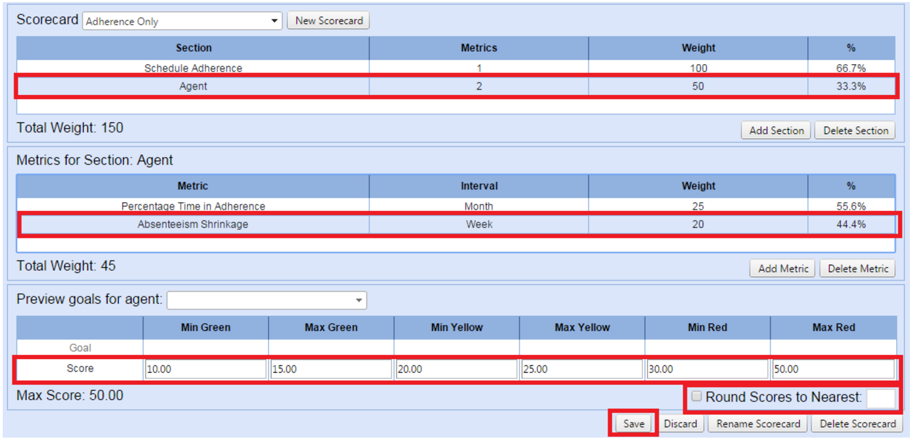
Task: Click the Max Red score field
Action: tap(833, 369)
